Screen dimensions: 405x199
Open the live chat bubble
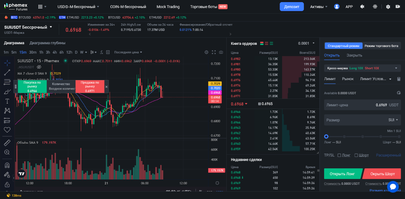point(393,187)
